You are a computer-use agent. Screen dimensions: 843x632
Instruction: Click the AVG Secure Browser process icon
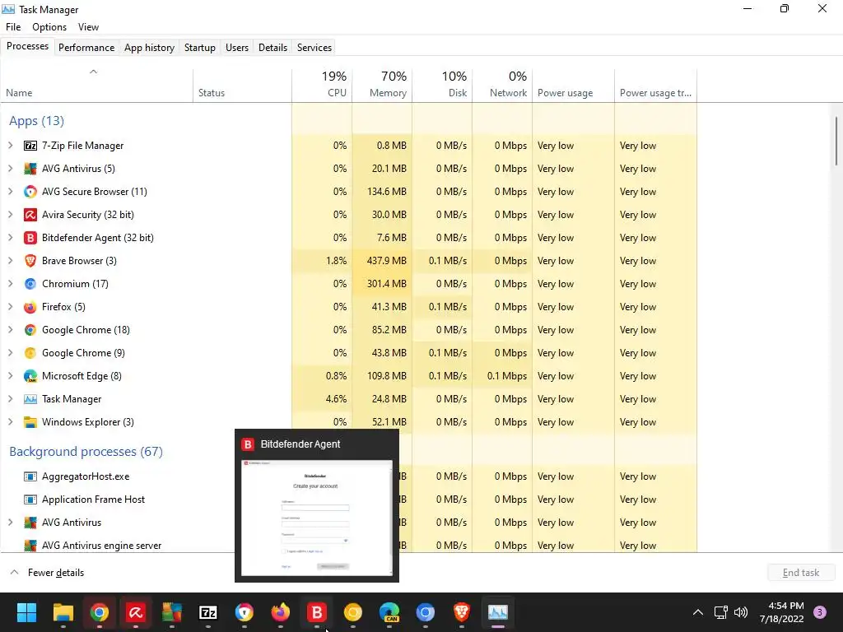tap(30, 192)
